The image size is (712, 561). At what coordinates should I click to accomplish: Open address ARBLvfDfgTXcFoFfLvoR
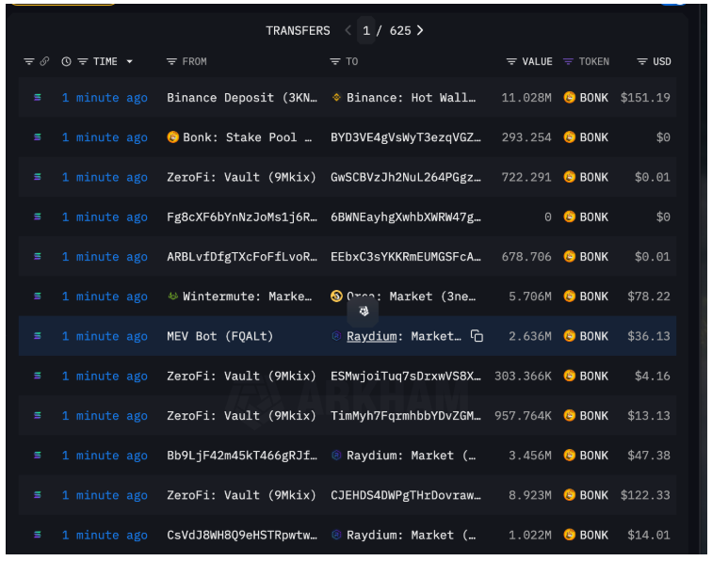pos(242,257)
